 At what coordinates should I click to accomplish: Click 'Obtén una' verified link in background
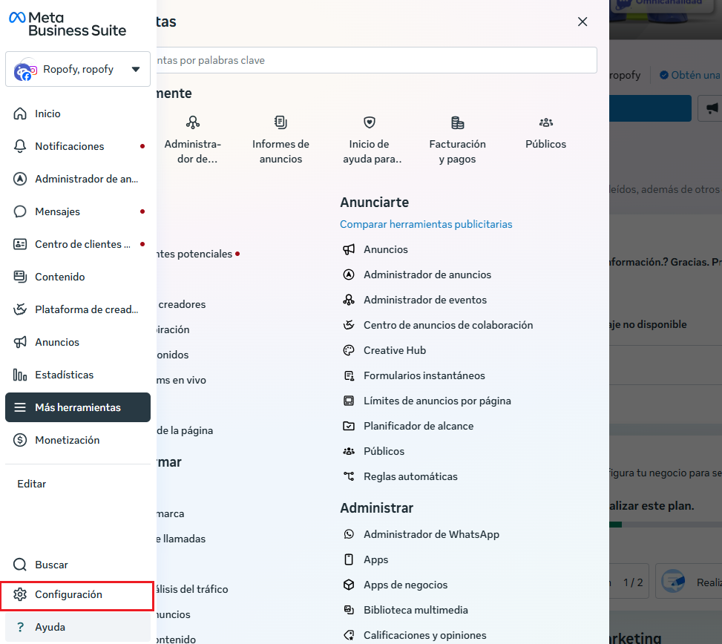tap(690, 75)
